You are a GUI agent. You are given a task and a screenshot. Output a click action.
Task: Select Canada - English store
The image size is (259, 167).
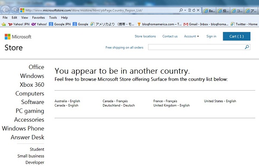pos(66,105)
